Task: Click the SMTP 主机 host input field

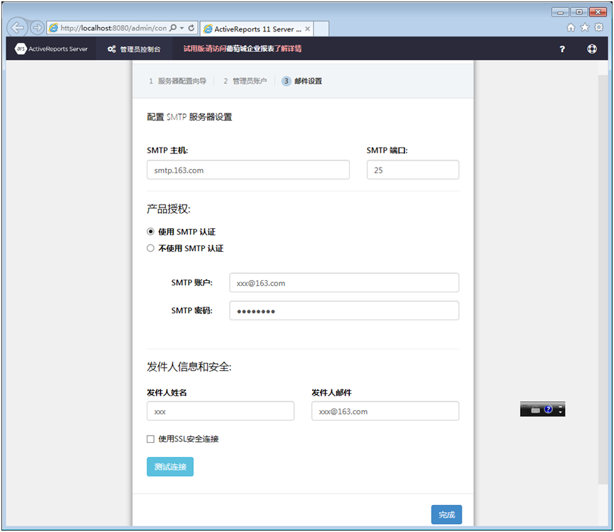Action: pos(248,170)
